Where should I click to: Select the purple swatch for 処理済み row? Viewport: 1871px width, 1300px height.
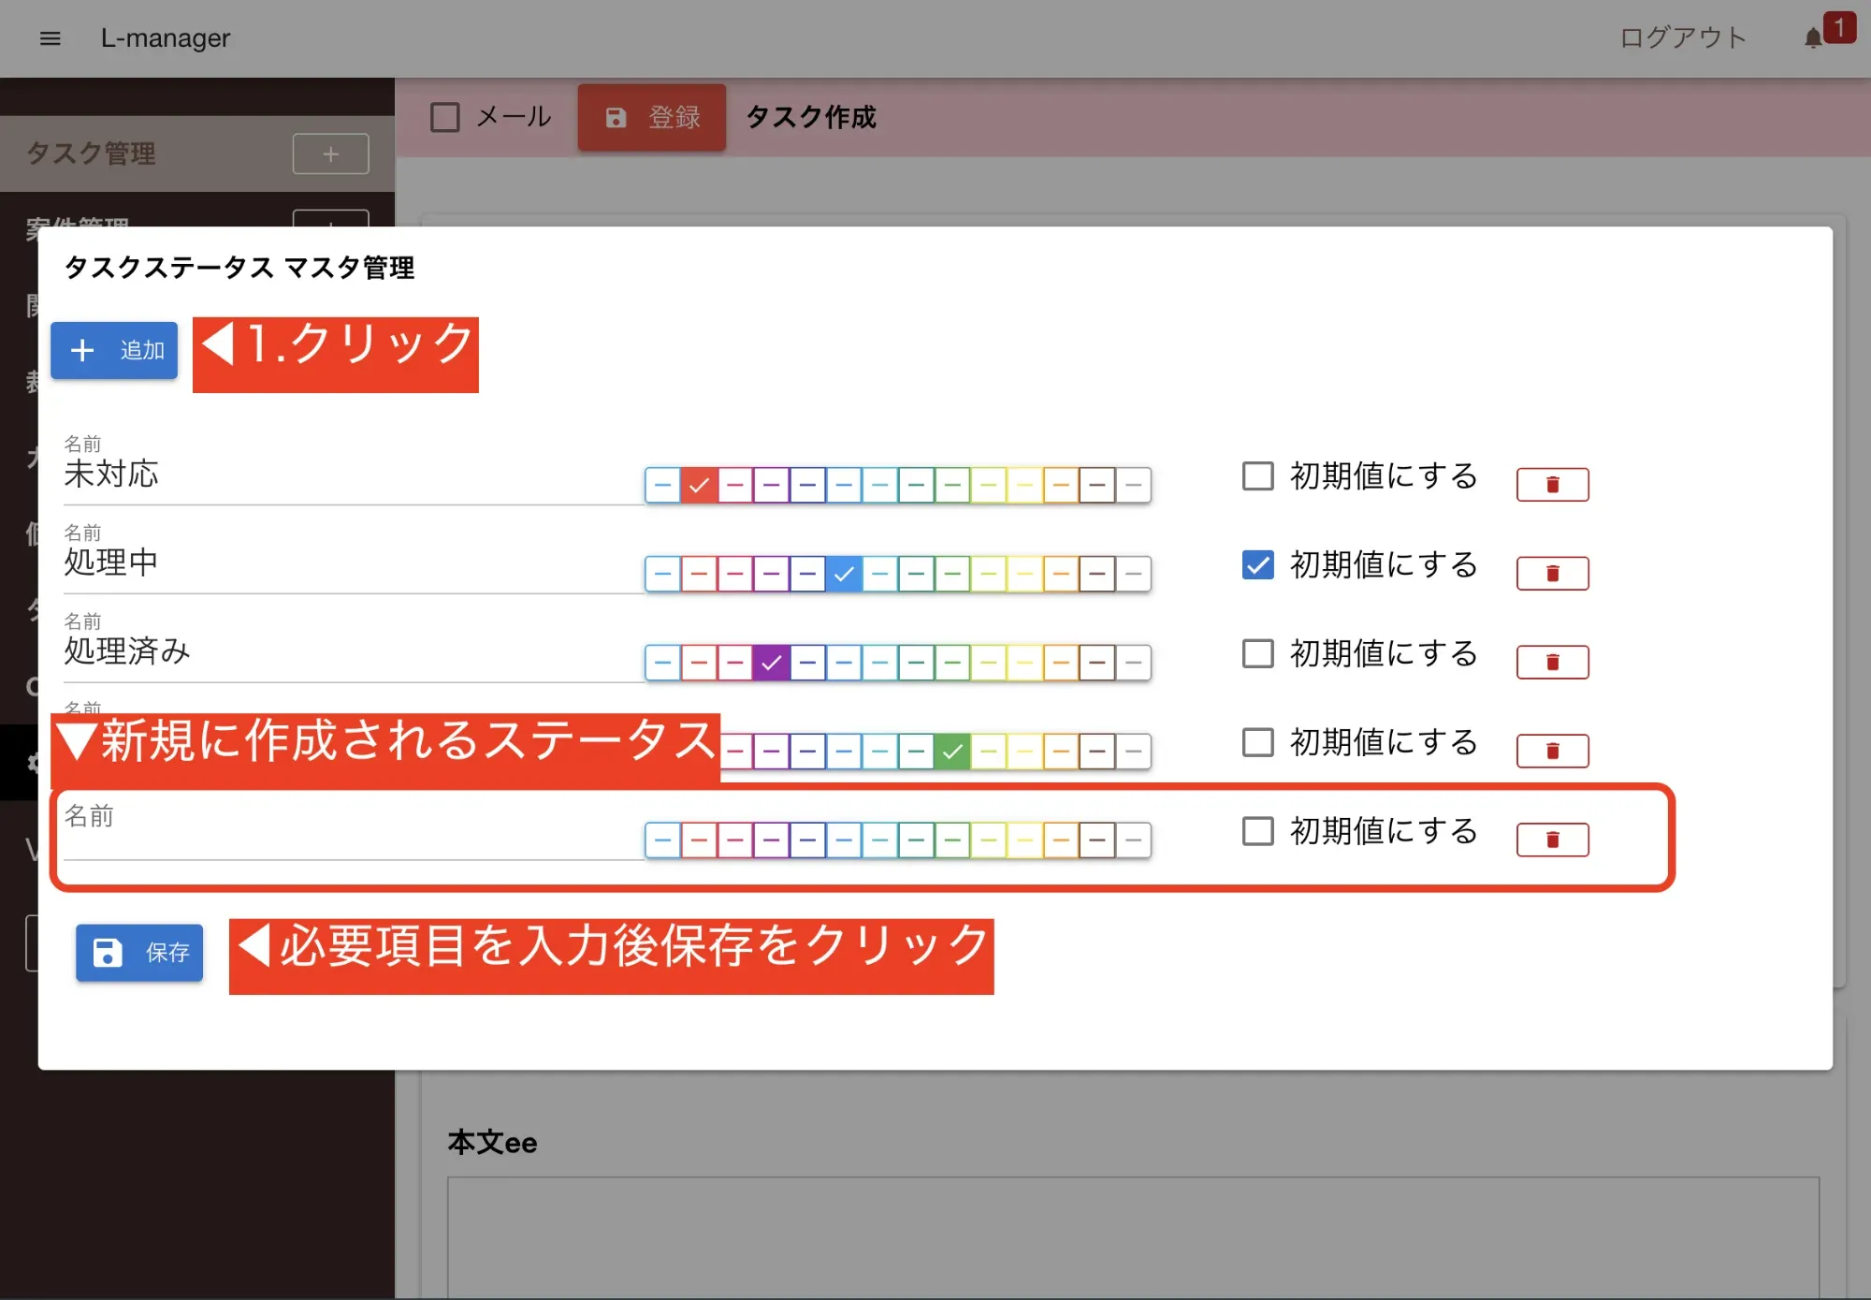771,663
